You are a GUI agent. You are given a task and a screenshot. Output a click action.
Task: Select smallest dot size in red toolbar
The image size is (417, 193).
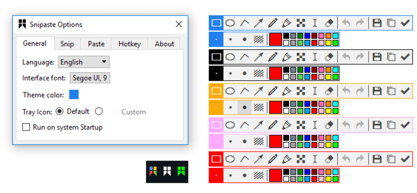click(x=216, y=175)
